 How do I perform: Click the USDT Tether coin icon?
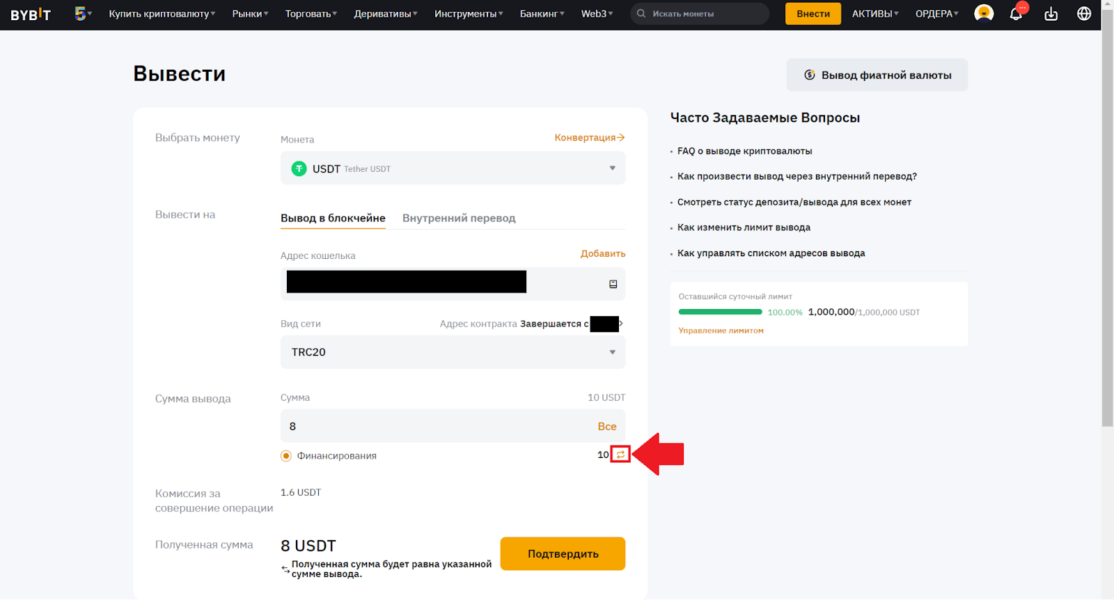[299, 168]
